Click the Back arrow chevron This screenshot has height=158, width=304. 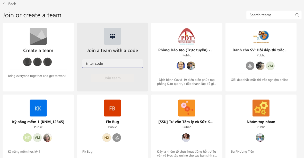(4, 4)
